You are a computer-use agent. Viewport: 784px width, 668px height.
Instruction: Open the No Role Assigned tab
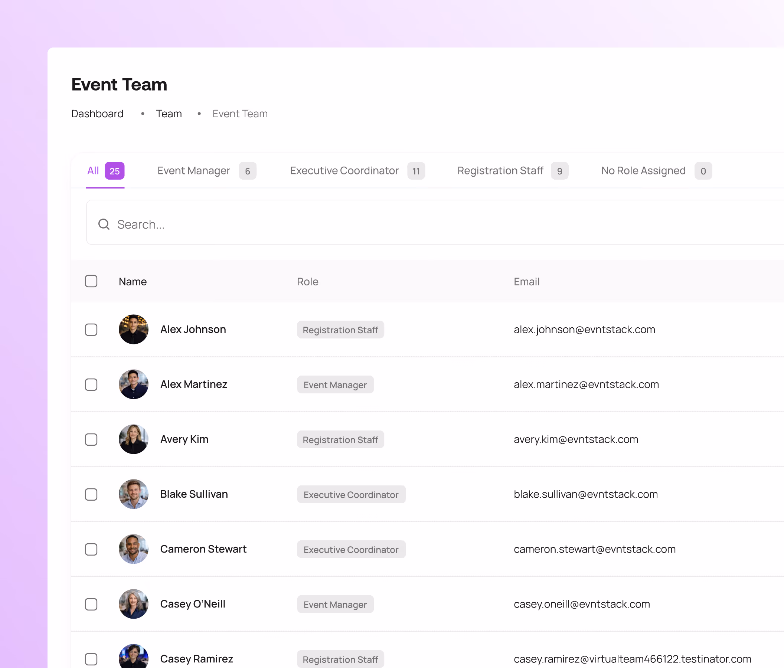(x=656, y=171)
